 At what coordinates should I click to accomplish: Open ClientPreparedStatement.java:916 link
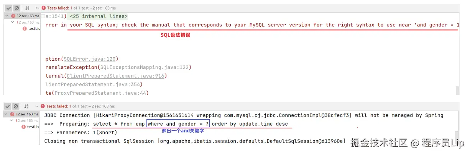[x=115, y=76]
